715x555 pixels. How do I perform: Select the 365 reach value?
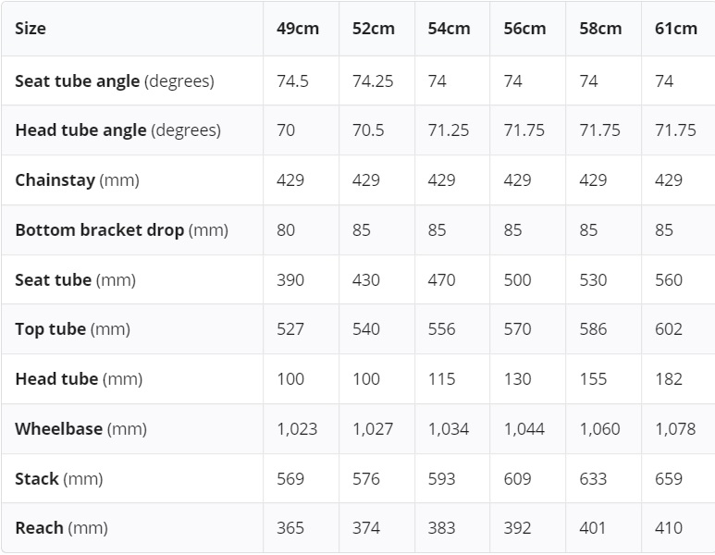click(290, 528)
